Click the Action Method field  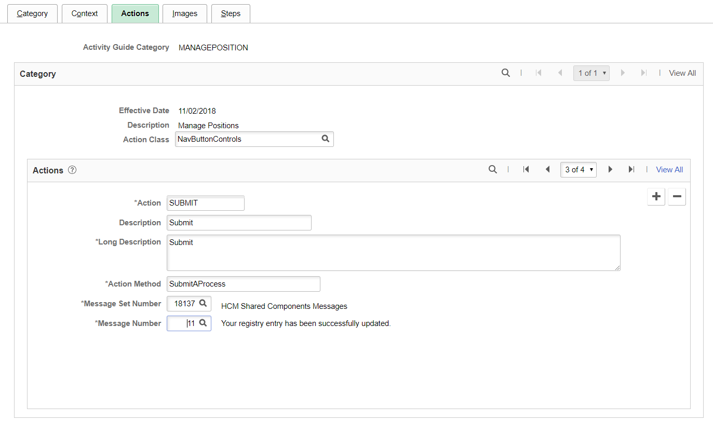pos(244,284)
